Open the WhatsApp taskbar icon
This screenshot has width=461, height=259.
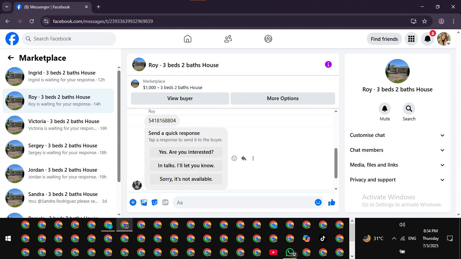pyautogui.click(x=290, y=252)
